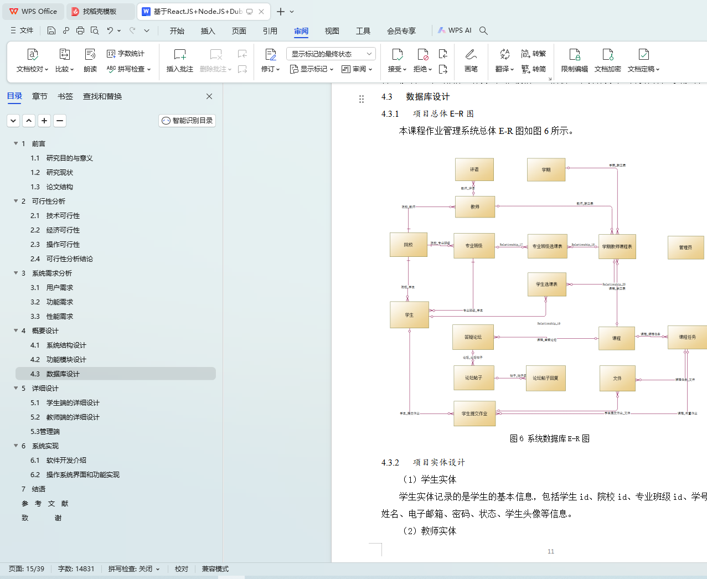Viewport: 707px width, 579px height.
Task: Convert text with 转繁 button
Action: click(x=534, y=54)
